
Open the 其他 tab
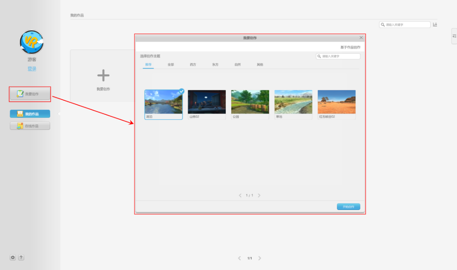click(x=260, y=64)
